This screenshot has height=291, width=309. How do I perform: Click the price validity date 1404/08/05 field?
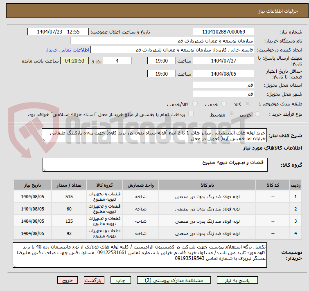(x=223, y=74)
